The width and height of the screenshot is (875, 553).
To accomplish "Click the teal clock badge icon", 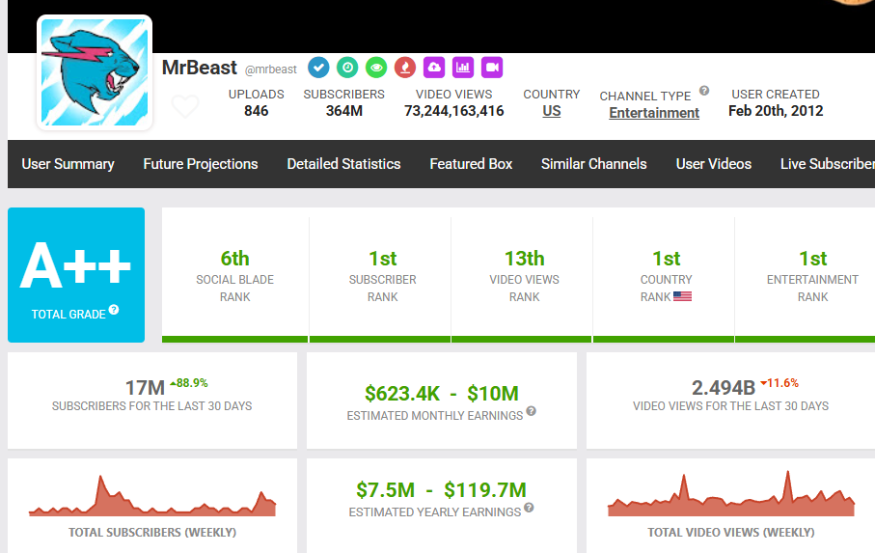I will (347, 68).
